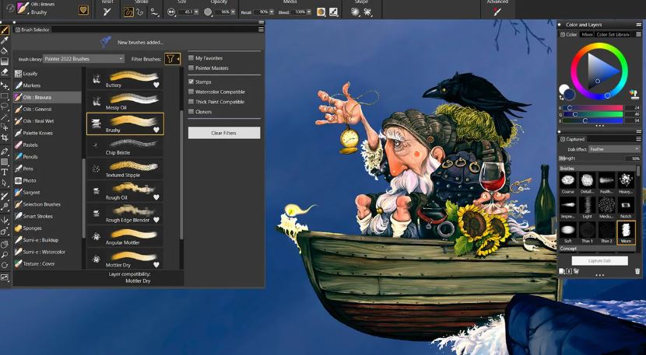Screen dimensions: 646x355
Task: Select the Messy Oil brush variant
Action: (x=125, y=101)
